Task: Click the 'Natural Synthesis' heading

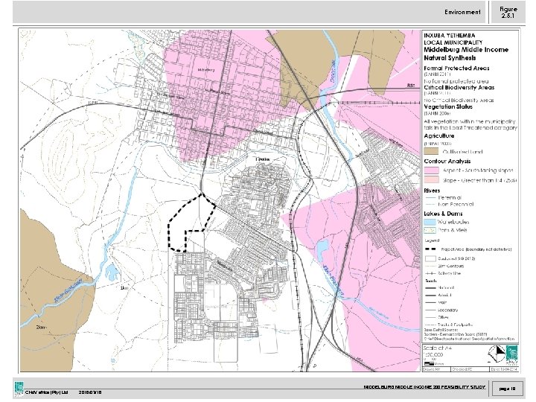Action: click(450, 58)
